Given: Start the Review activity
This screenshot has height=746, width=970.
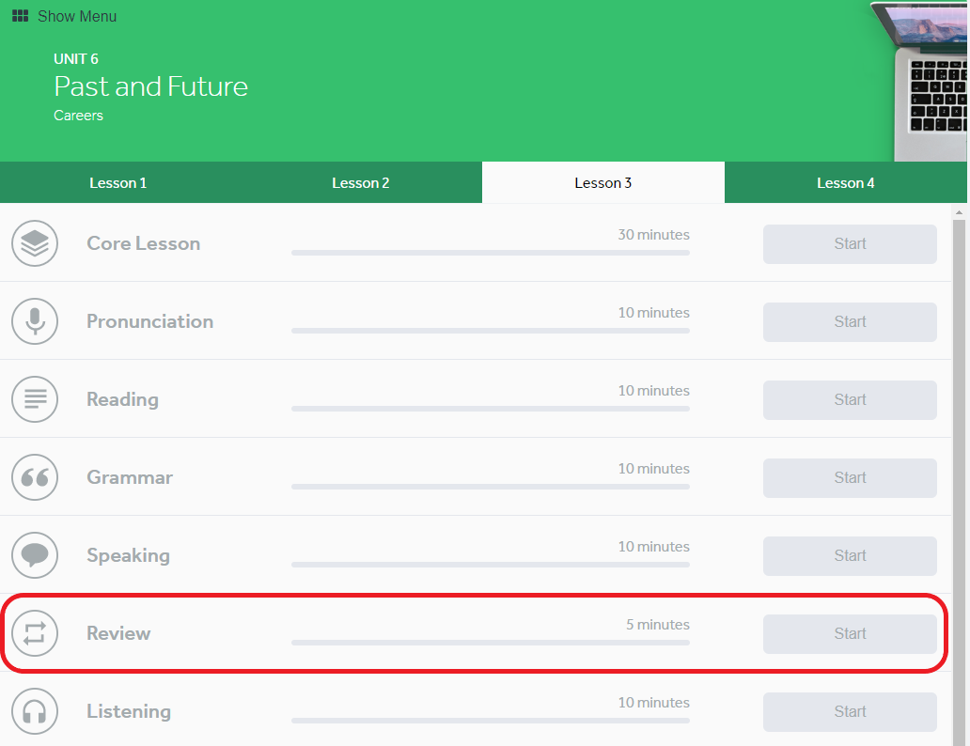Looking at the screenshot, I should (x=850, y=634).
